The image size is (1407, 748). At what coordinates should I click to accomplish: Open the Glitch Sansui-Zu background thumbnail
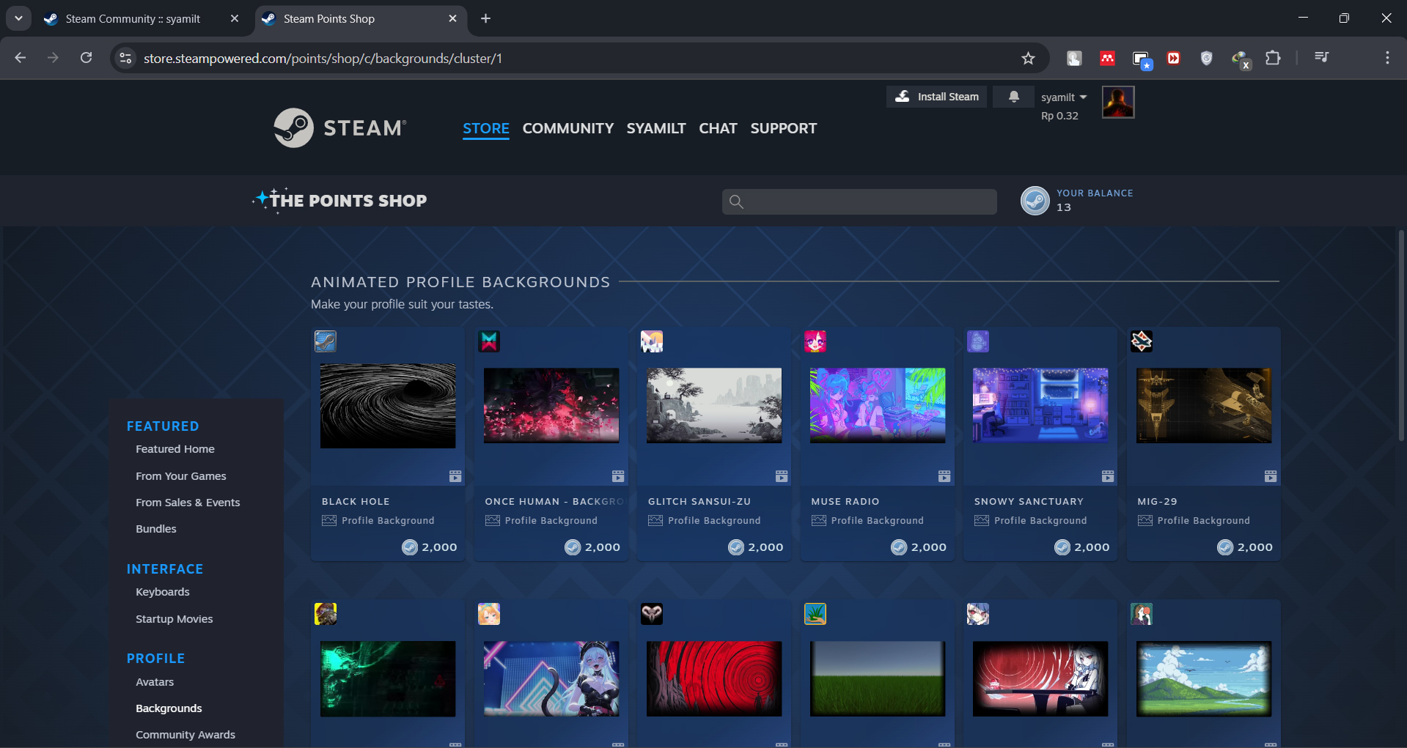pyautogui.click(x=714, y=405)
